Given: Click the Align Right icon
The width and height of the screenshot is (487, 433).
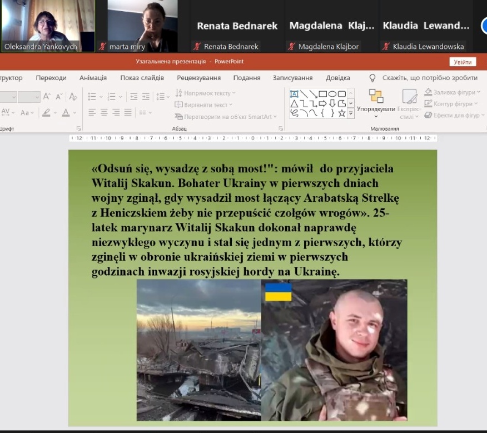Looking at the screenshot, I should coord(116,112).
